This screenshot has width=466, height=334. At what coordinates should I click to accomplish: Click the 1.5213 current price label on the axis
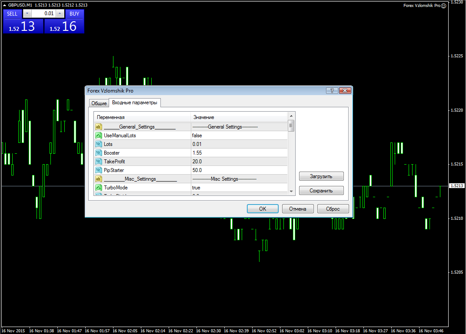pyautogui.click(x=456, y=186)
